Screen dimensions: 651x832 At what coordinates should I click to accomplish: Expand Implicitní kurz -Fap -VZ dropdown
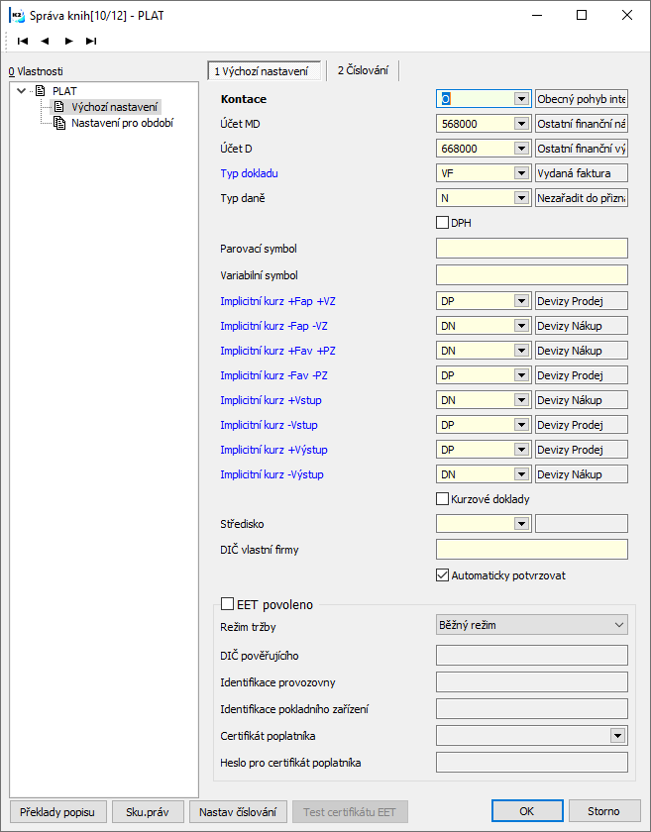click(521, 326)
